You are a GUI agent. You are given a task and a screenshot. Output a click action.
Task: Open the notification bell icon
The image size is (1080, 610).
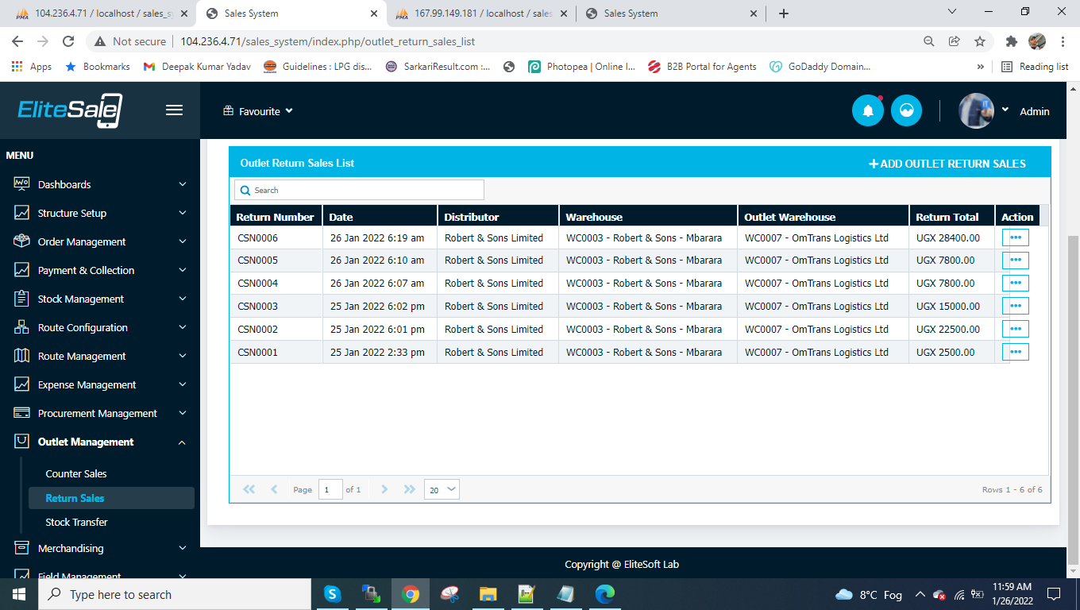868,110
